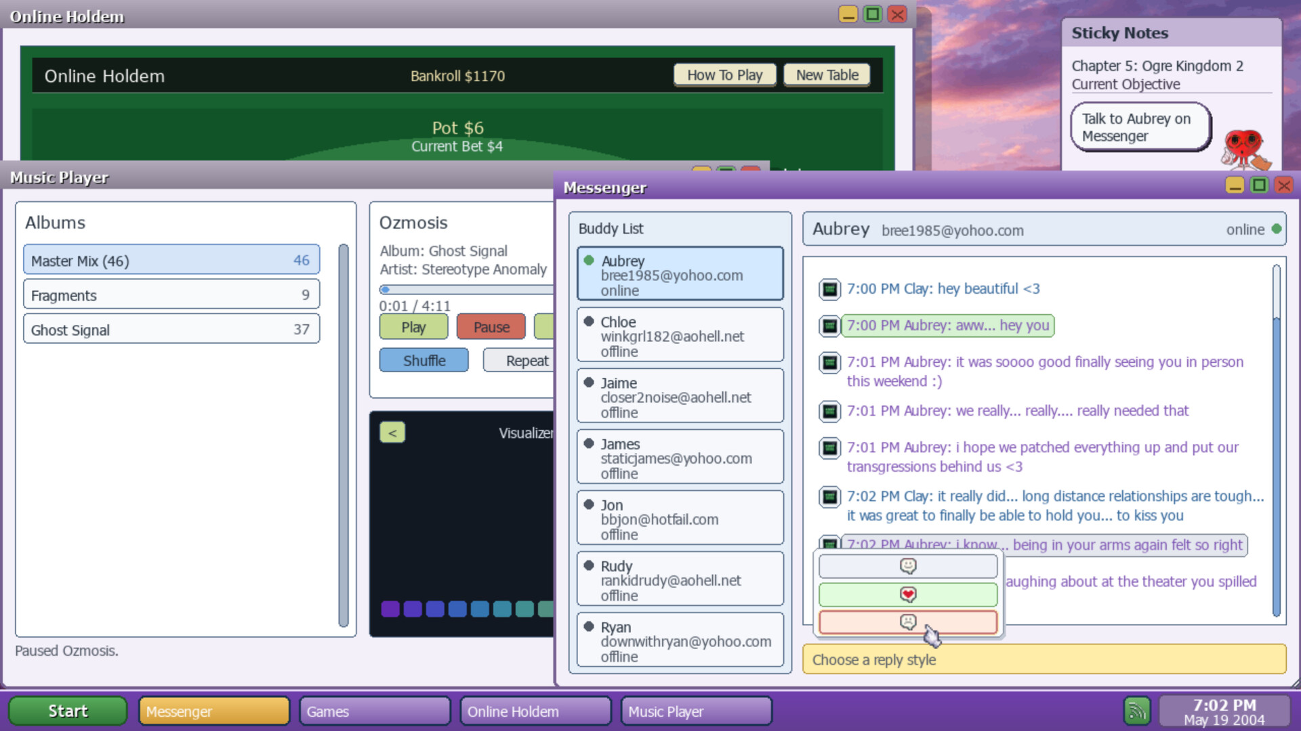Switch to Online Holdem in the taskbar
1301x731 pixels.
tap(535, 711)
